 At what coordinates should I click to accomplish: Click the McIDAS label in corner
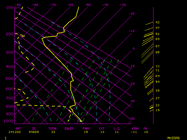coord(173,138)
